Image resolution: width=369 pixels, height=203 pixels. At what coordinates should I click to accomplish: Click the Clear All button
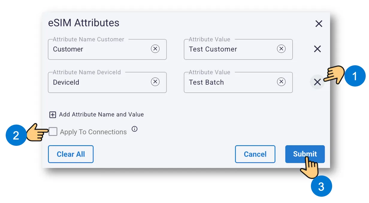71,154
